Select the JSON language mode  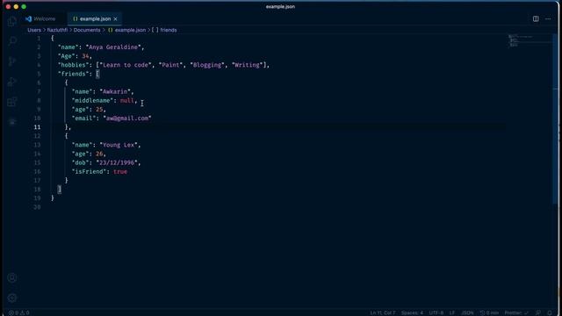(x=467, y=312)
